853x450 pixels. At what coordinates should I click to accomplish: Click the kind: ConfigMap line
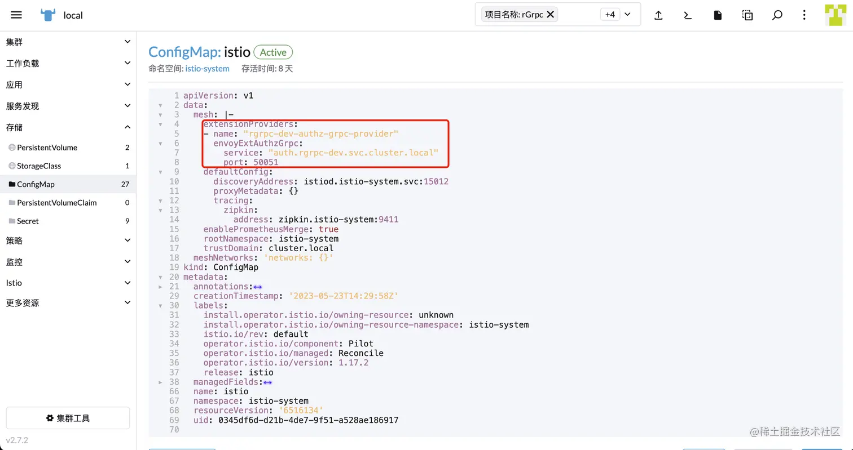[221, 268]
